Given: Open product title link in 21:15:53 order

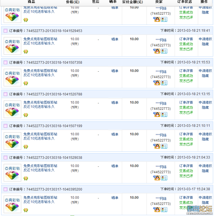Looking at the screenshot, I should 40,73.
